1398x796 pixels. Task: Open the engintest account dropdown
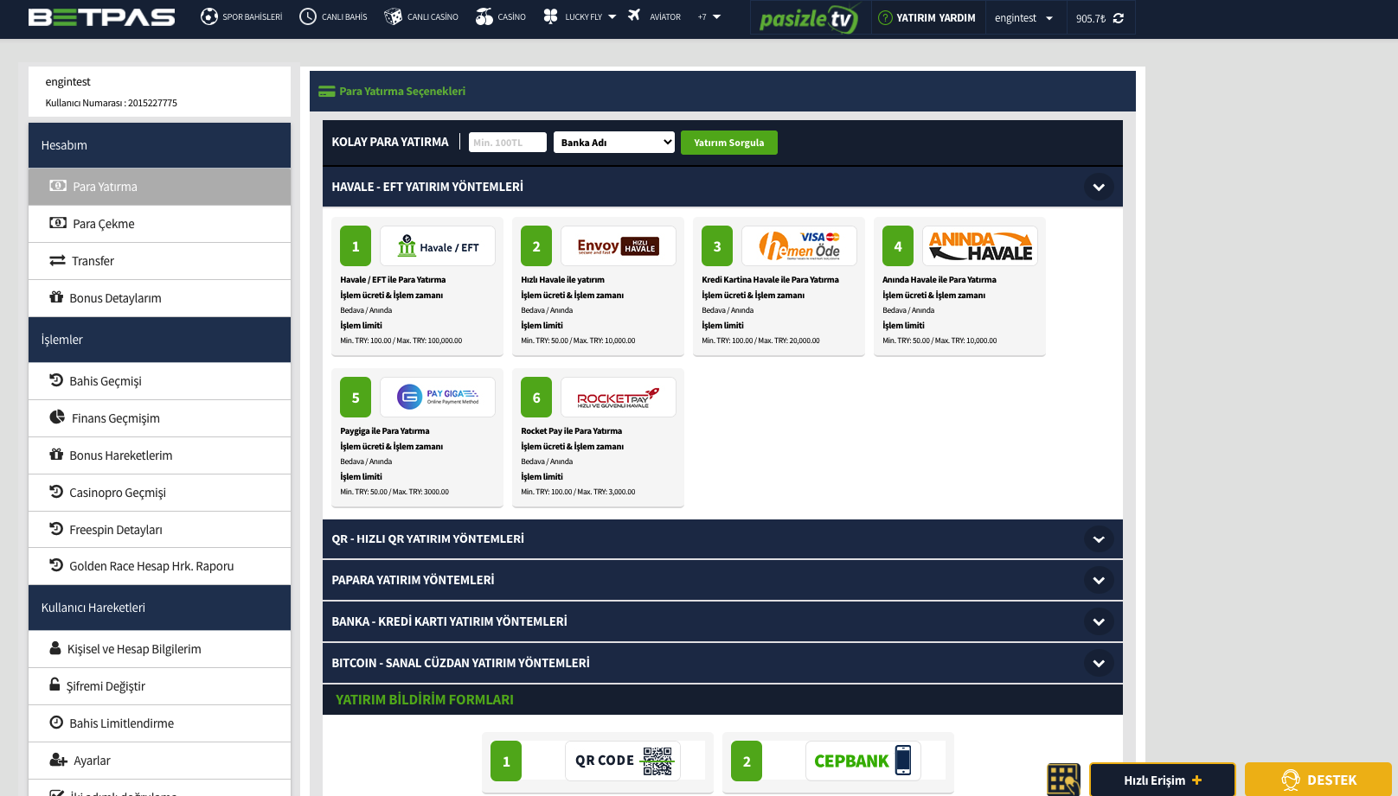pyautogui.click(x=1023, y=17)
